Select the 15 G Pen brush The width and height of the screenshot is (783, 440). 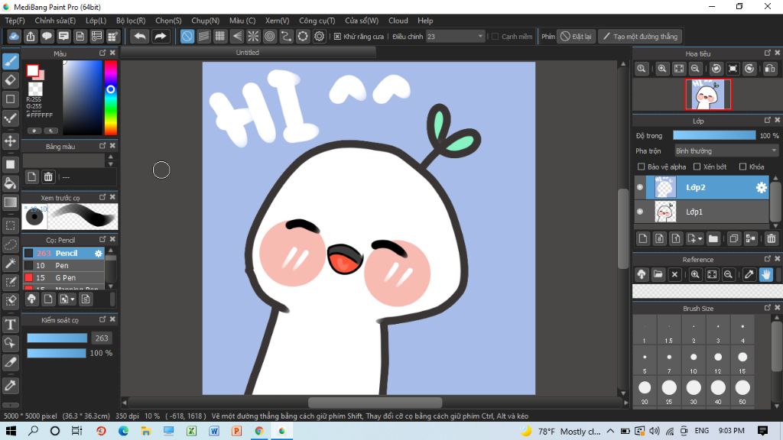[x=63, y=278]
